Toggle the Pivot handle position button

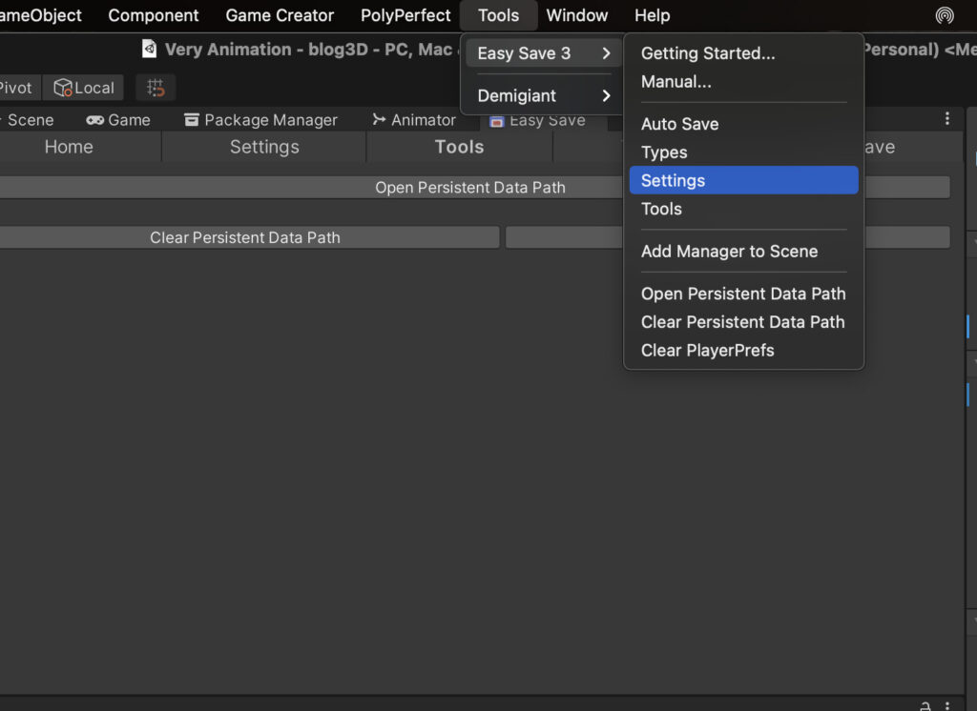coord(16,88)
